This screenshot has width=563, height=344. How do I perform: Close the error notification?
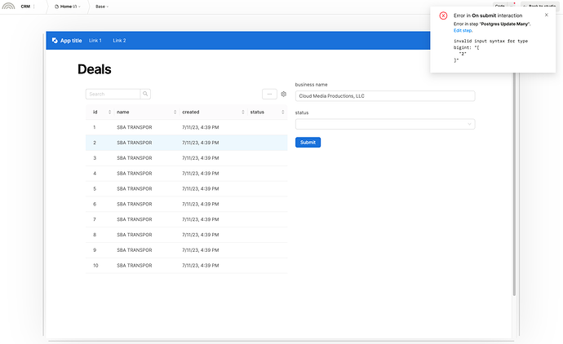[x=547, y=15]
